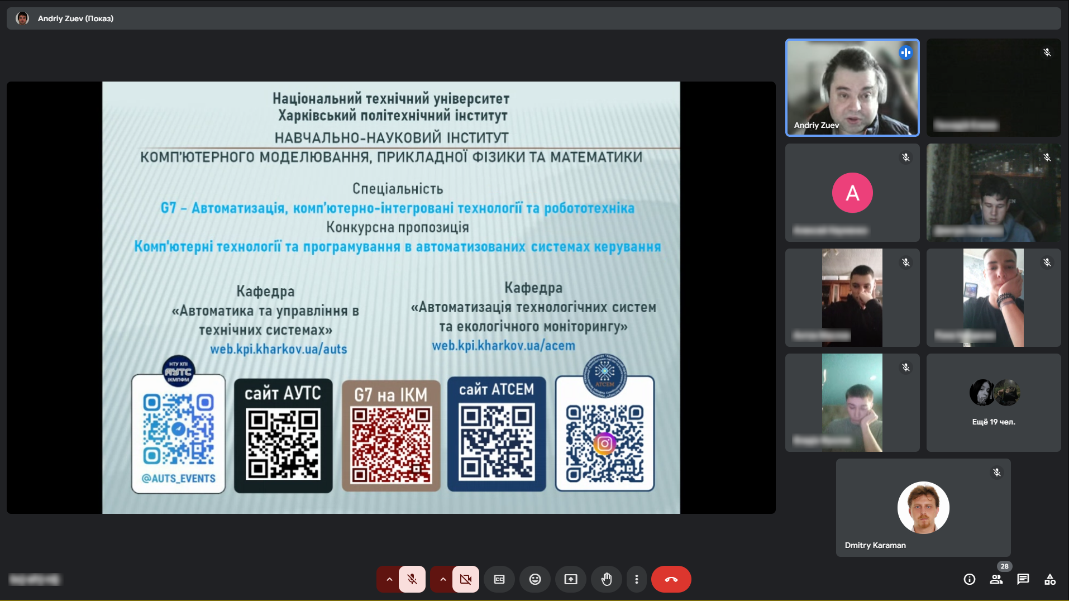Click the blue audio indicator on Andriy Zuev's tile
Image resolution: width=1069 pixels, height=601 pixels.
tap(906, 53)
